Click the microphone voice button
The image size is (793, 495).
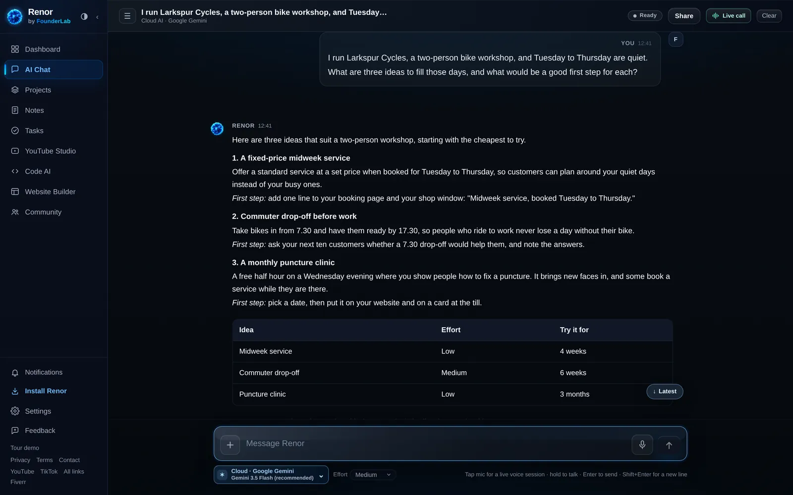[x=642, y=445]
